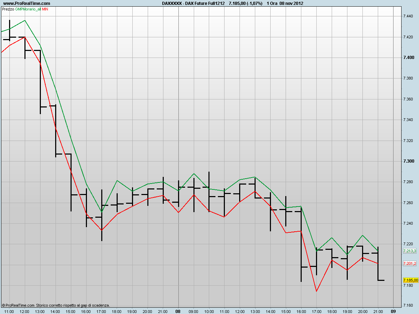This screenshot has height=314, width=419.
Task: Select the green GMPMorario_all indicator label
Action: tap(28, 9)
